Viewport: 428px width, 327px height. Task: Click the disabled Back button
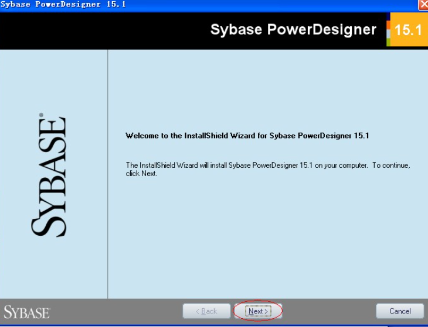206,311
